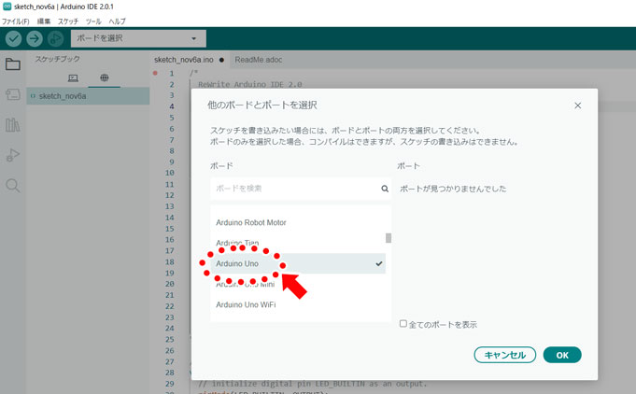Click the breakpoint dot at line 1
Image resolution: width=636 pixels, height=394 pixels.
pos(155,74)
